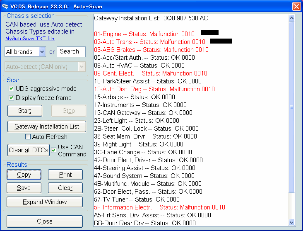Screen dimensions: 303x231
Task: Print the scan results
Action: pos(65,175)
